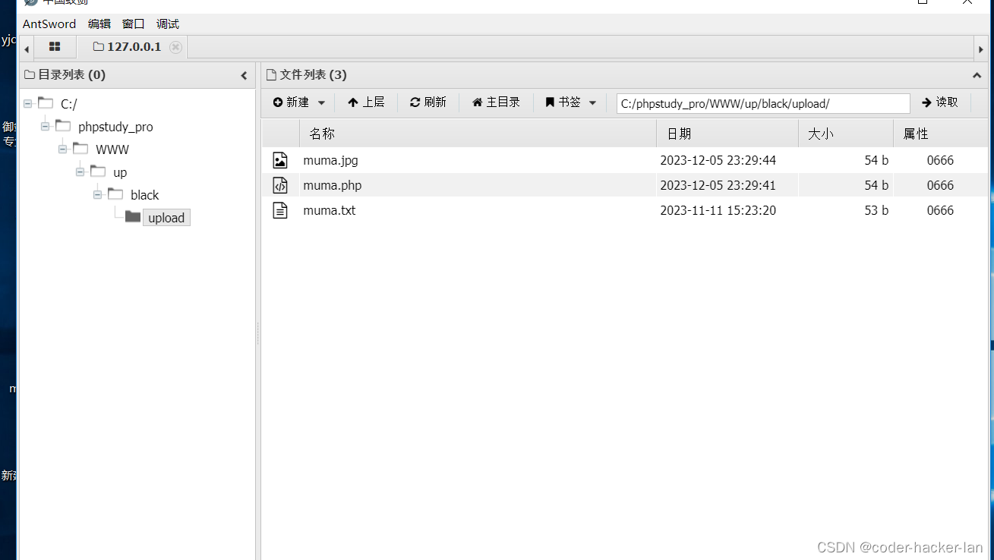
Task: Open the 书签 dropdown arrow
Action: pos(592,102)
